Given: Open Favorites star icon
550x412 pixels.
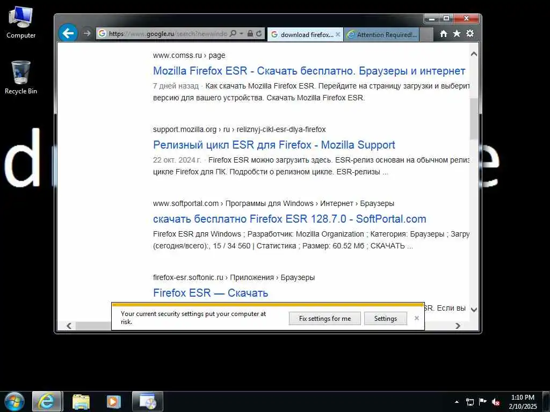Looking at the screenshot, I should click(457, 34).
